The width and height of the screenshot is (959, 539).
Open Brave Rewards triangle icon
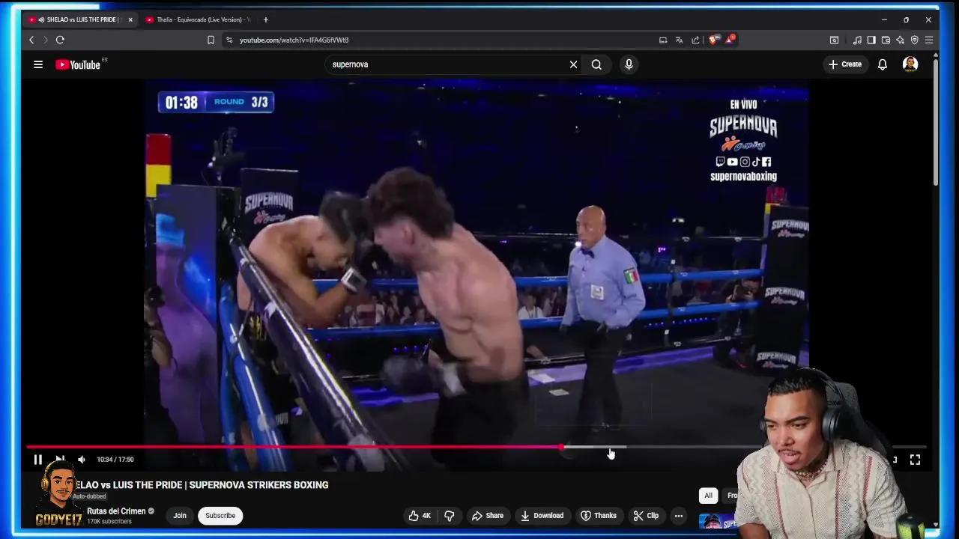pyautogui.click(x=730, y=40)
